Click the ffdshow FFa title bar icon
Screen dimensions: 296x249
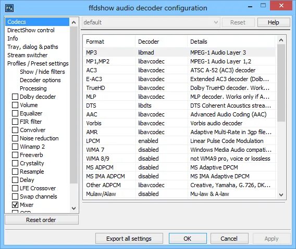(9, 8)
